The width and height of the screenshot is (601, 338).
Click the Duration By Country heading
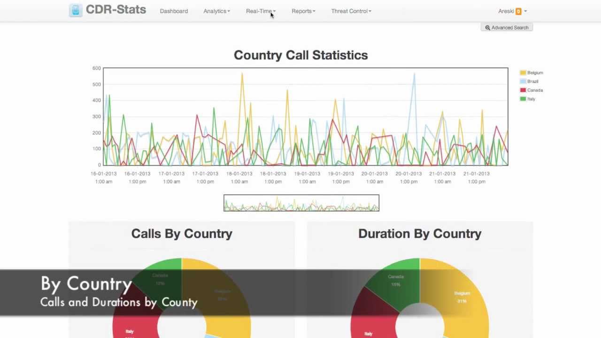[420, 234]
